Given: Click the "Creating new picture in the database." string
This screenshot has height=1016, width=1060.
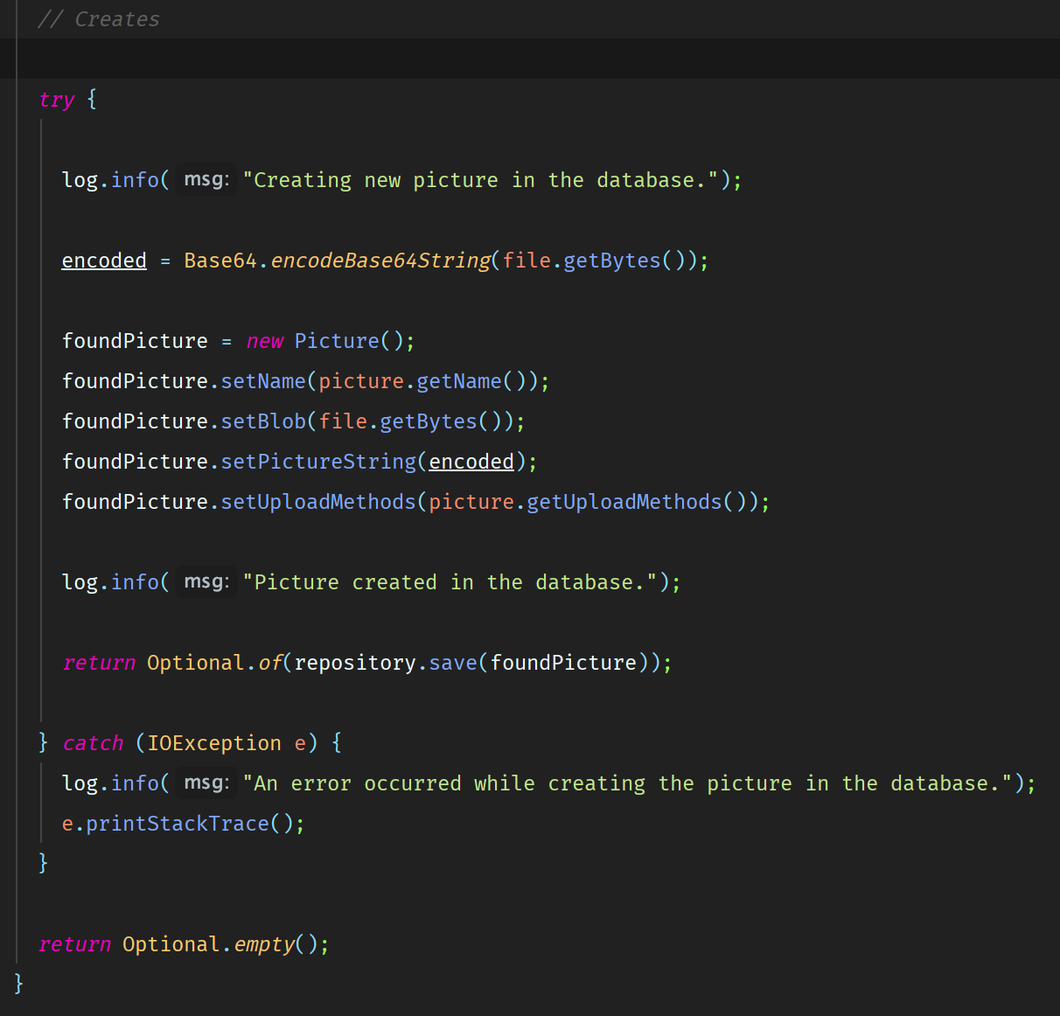Looking at the screenshot, I should (480, 180).
